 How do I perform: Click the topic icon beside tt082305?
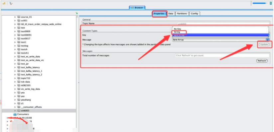pos(19,85)
